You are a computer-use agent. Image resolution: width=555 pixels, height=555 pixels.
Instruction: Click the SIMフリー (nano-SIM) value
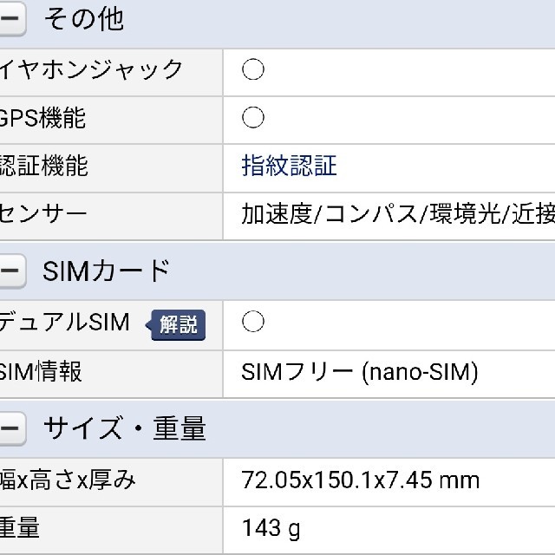coord(360,372)
